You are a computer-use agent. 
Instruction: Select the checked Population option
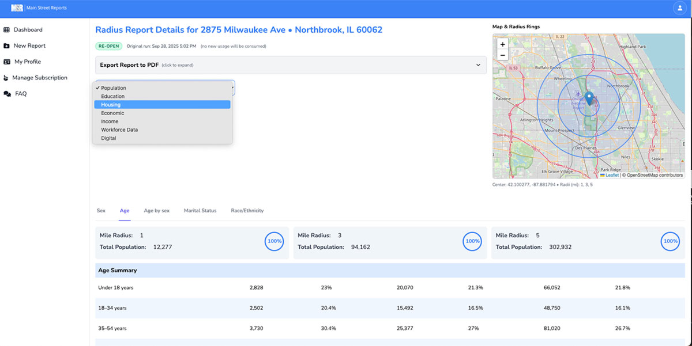click(x=114, y=88)
